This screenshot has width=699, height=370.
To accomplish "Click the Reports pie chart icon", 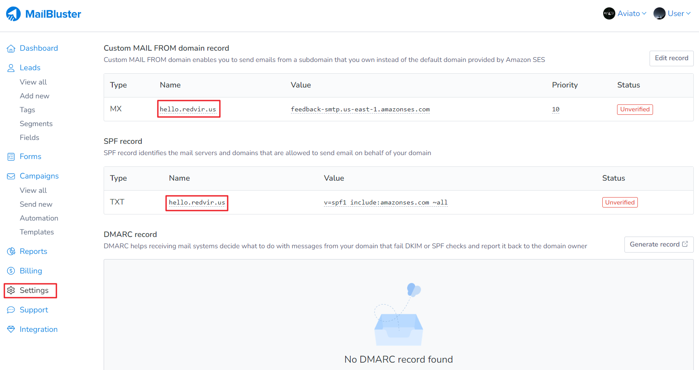I will [11, 252].
